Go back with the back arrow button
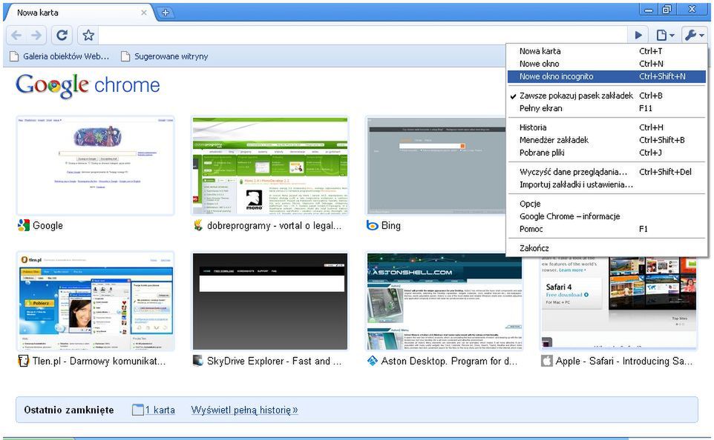Viewport: 714px width, 440px height. 16,35
